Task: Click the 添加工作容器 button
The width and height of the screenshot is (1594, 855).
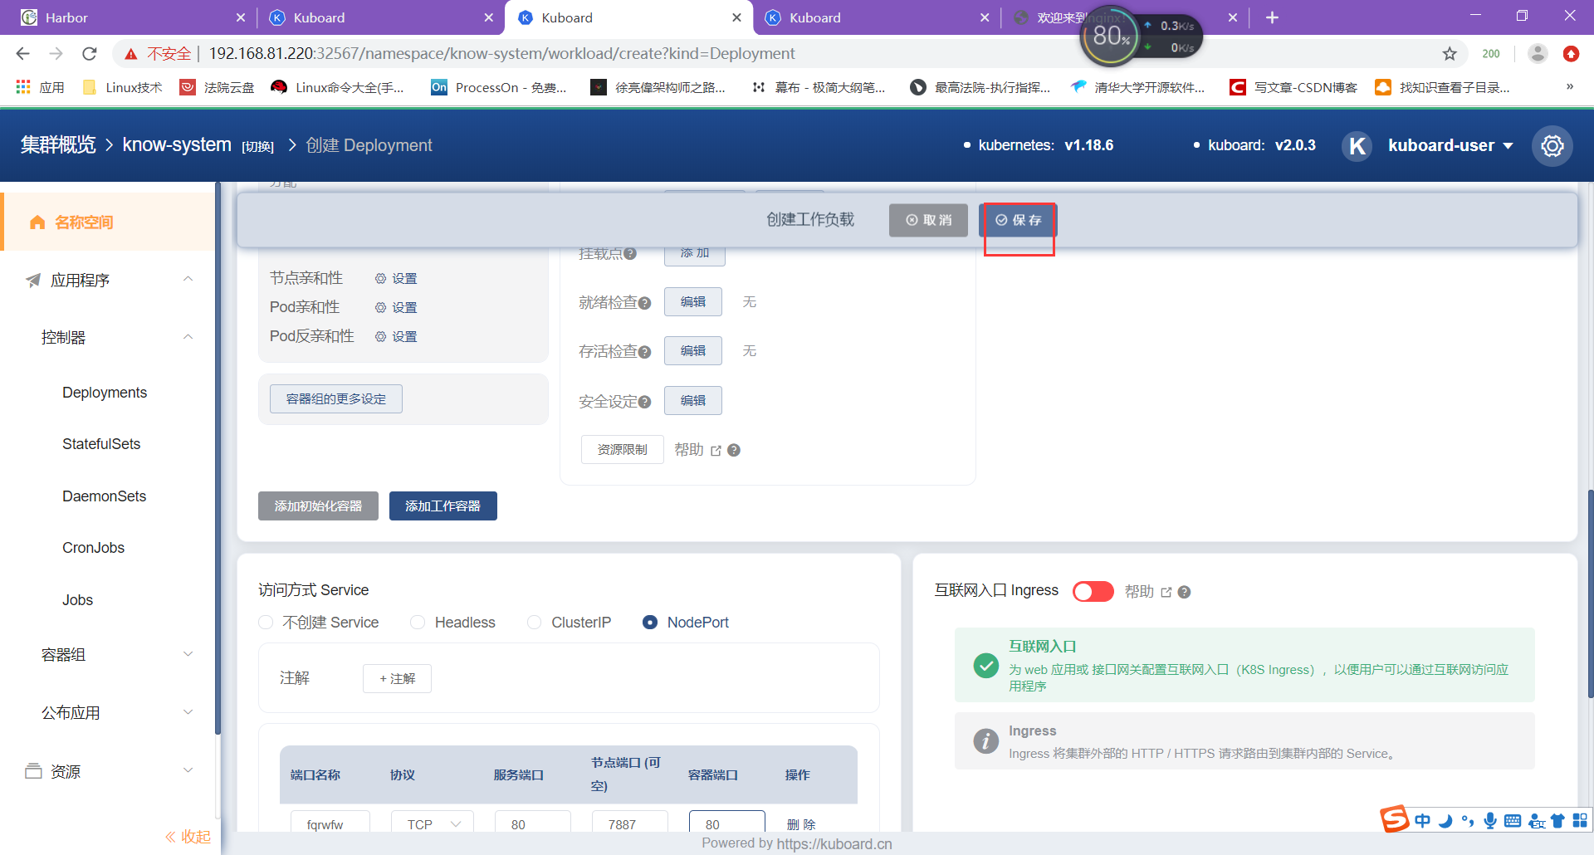Action: point(443,506)
